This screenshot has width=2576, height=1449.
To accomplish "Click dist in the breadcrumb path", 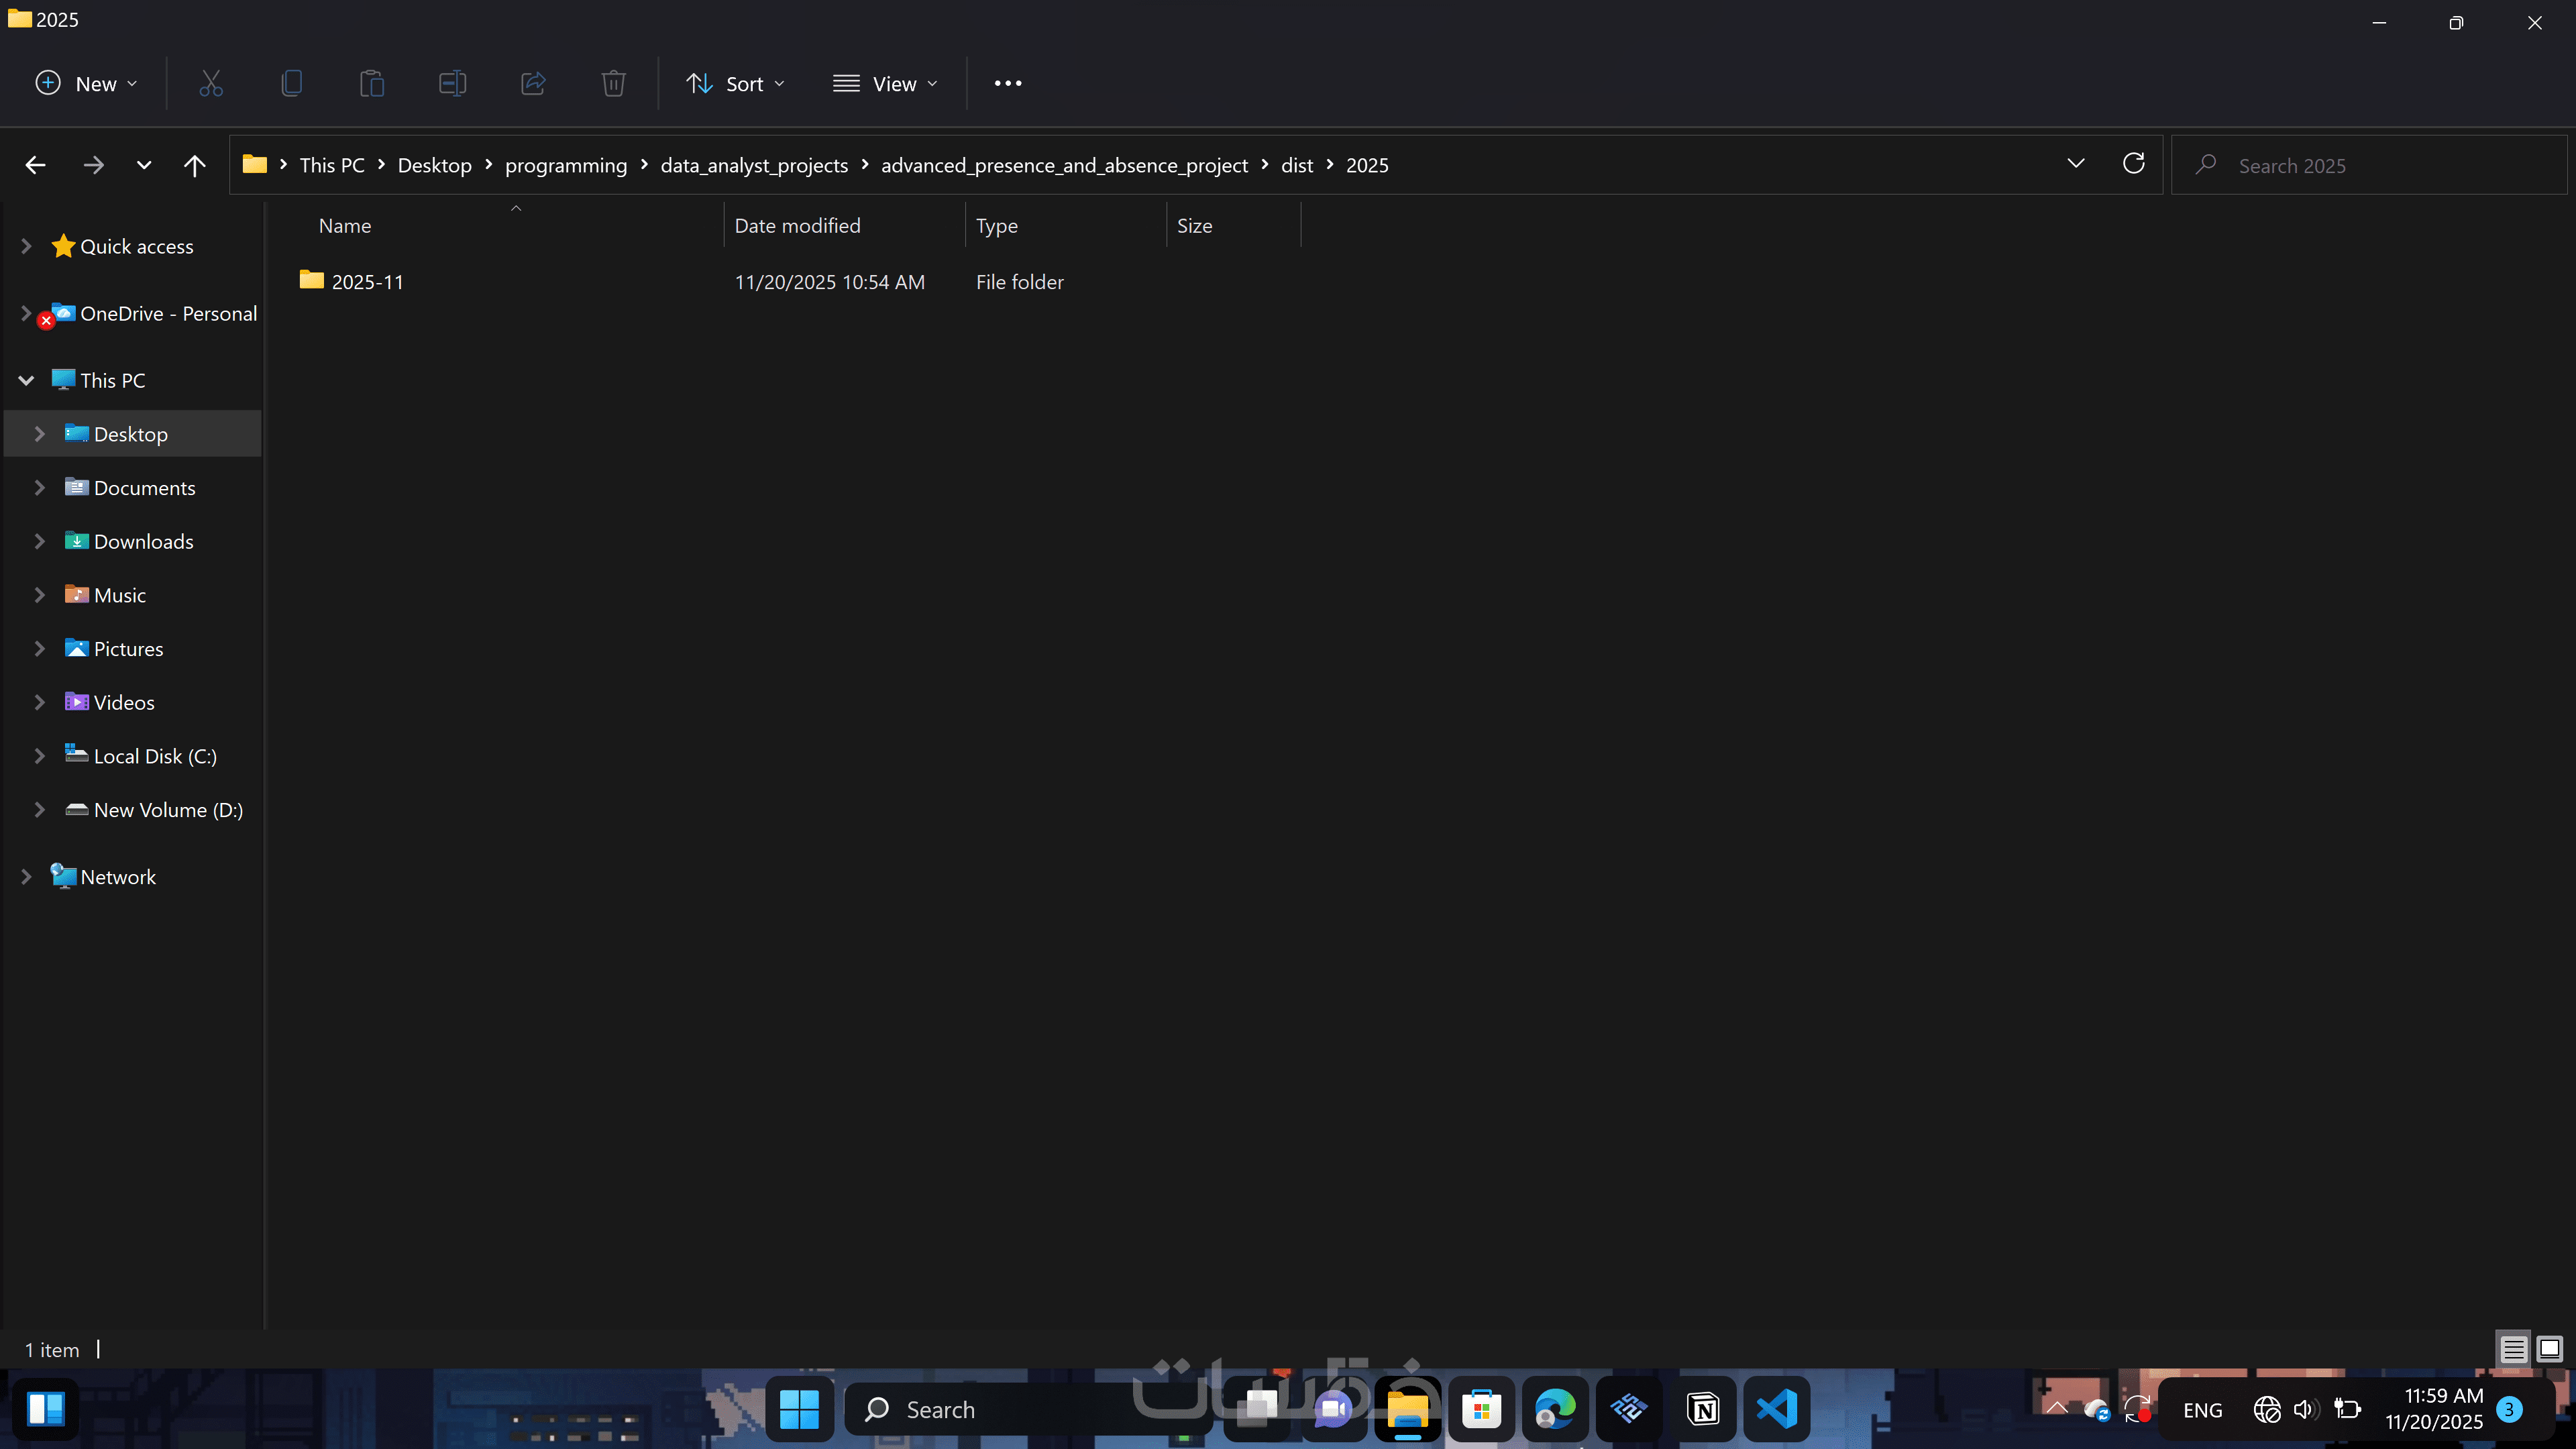I will point(1296,165).
